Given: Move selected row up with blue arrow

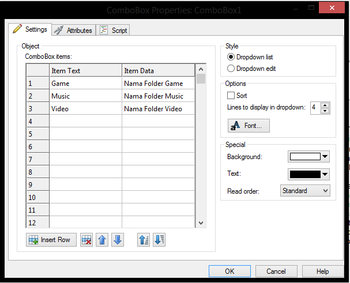Looking at the screenshot, I should pyautogui.click(x=102, y=240).
